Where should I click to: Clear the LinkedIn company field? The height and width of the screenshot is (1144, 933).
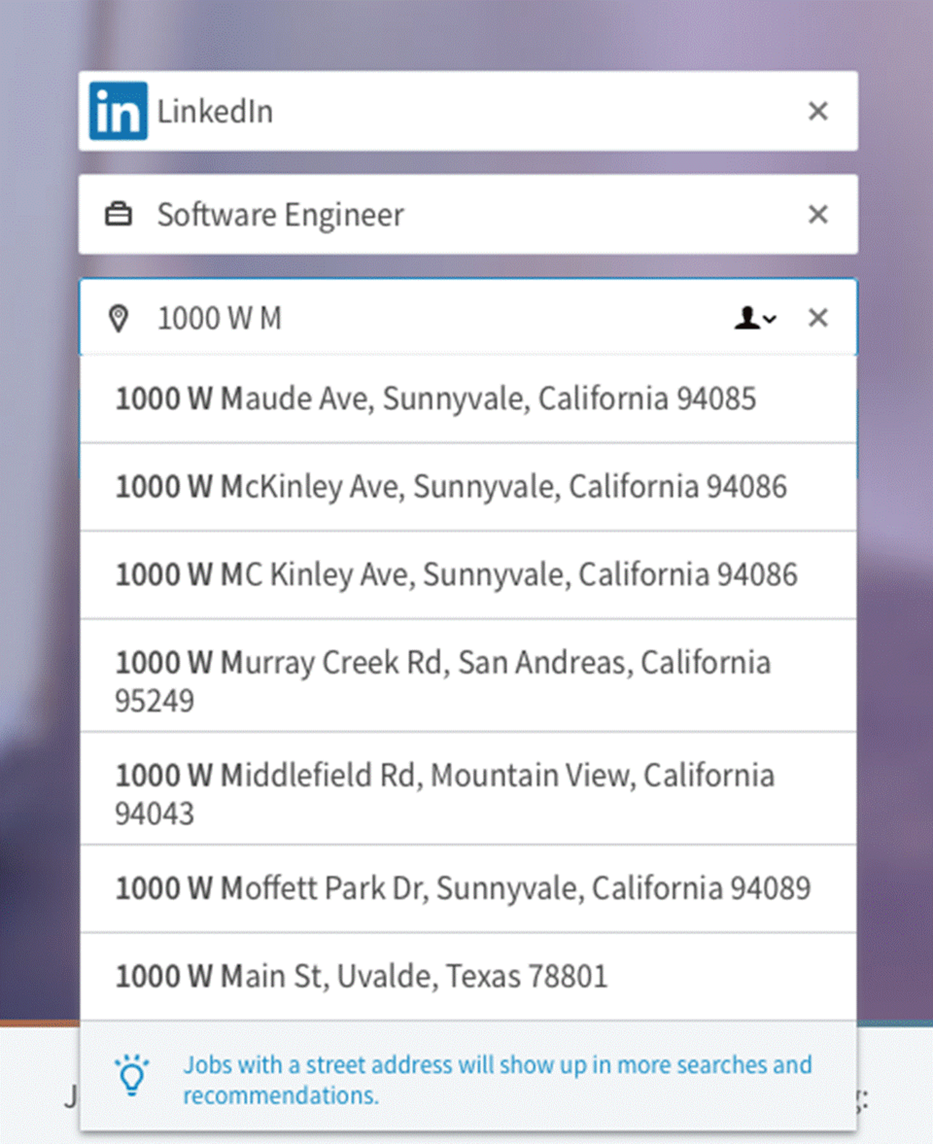818,111
